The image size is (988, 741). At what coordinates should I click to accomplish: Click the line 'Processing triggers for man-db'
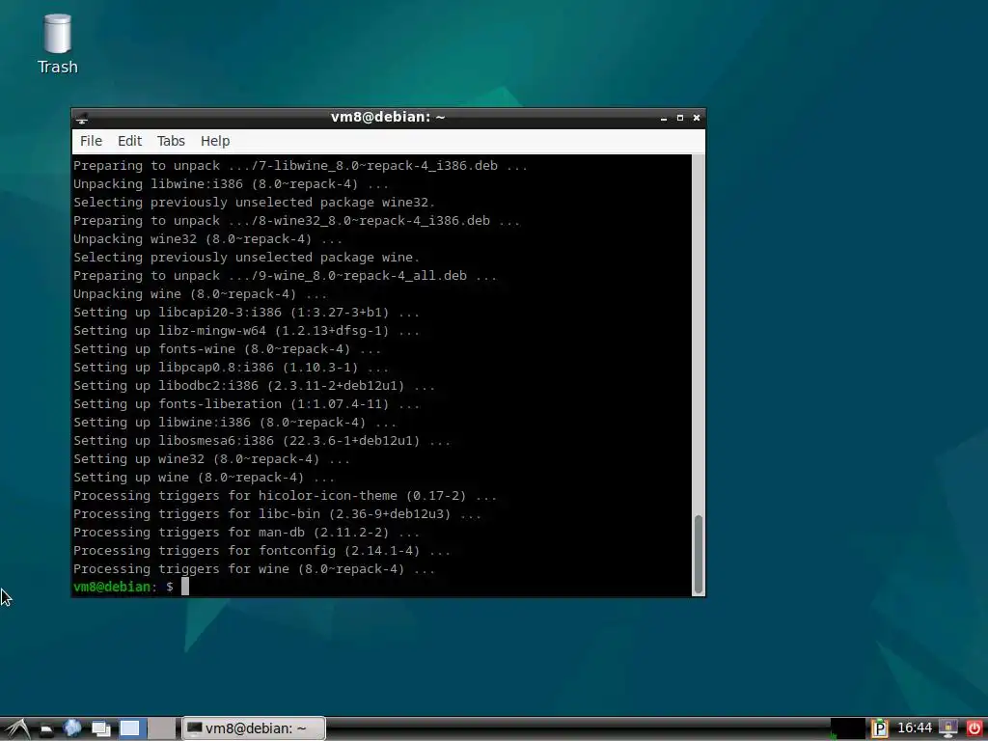(x=246, y=533)
